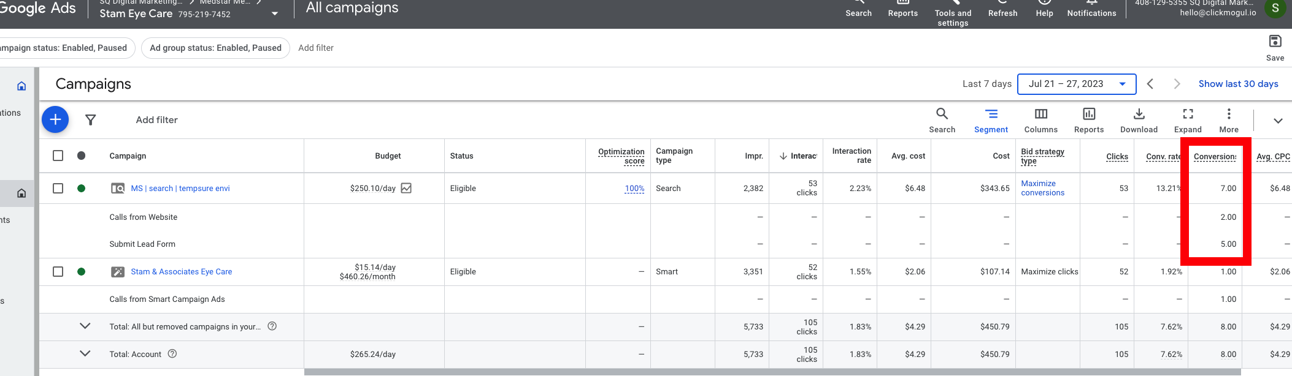The image size is (1292, 376).
Task: Tick checkbox for MS search tempsure campaign
Action: click(x=58, y=188)
